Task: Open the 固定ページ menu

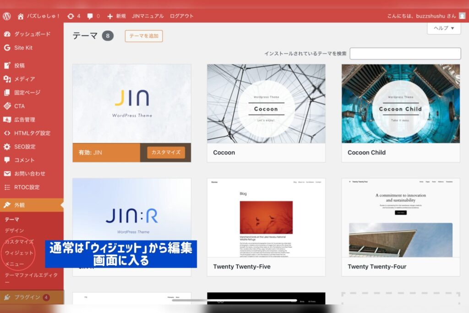Action: click(x=32, y=93)
